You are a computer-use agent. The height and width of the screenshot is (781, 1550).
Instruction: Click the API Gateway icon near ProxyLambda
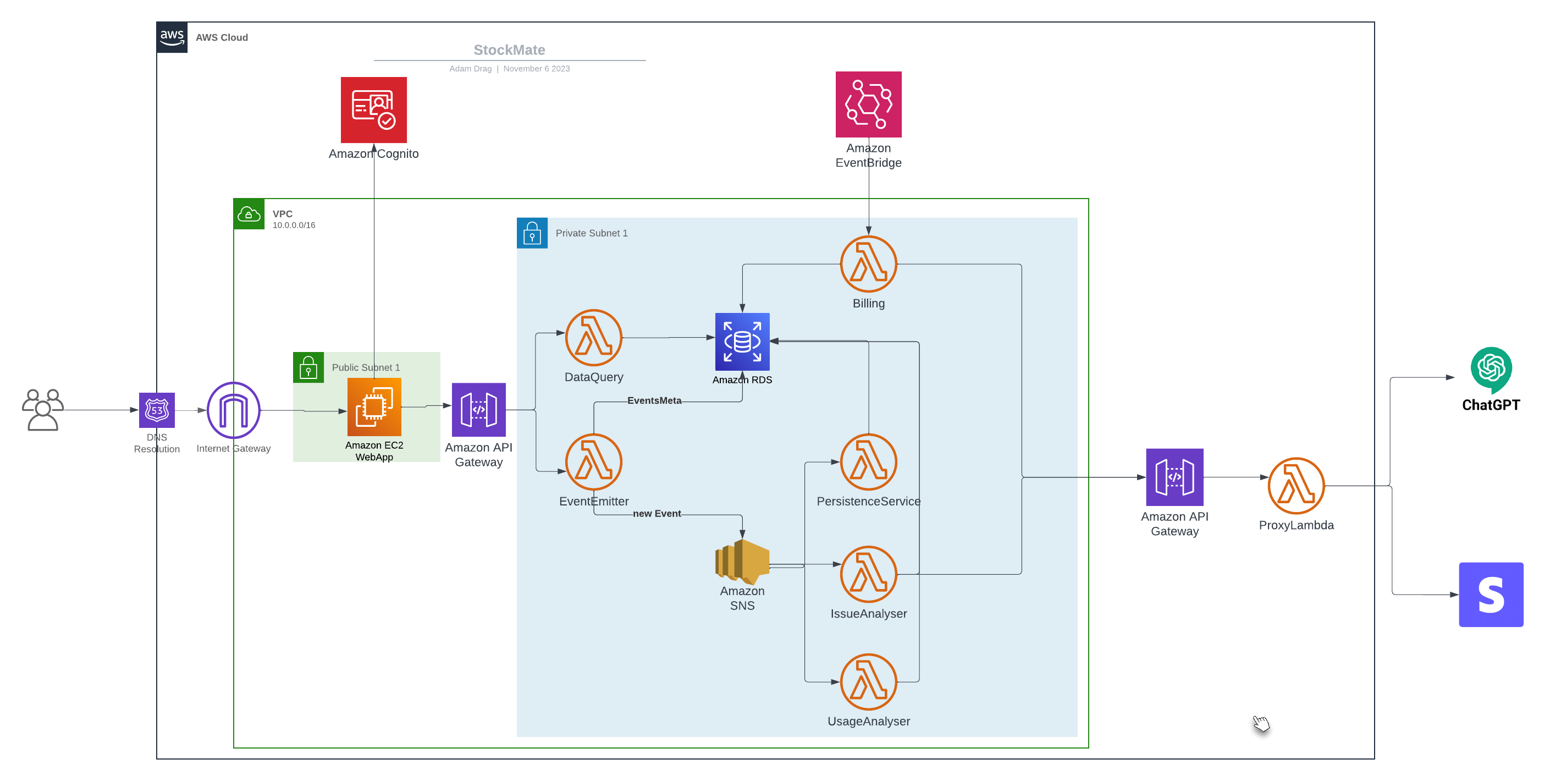(x=1174, y=477)
